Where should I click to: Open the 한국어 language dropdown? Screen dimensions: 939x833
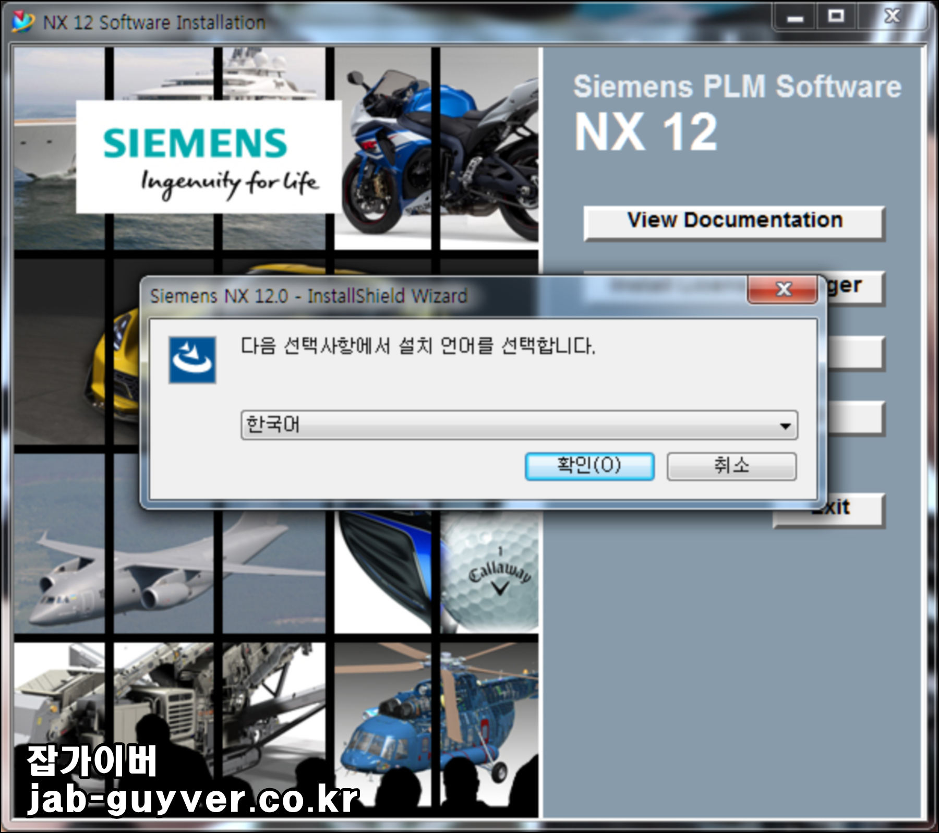tap(519, 425)
